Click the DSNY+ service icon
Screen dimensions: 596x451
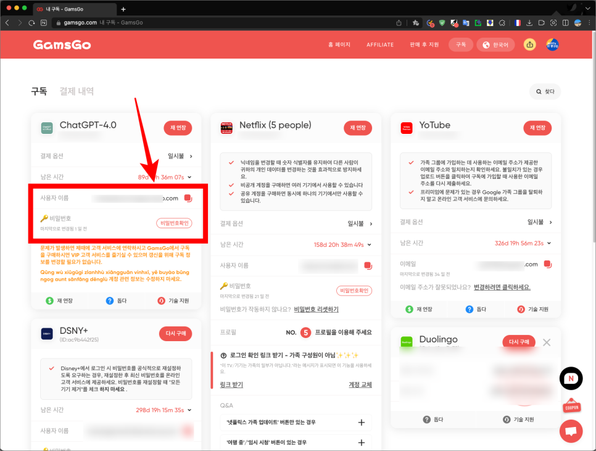tap(47, 333)
